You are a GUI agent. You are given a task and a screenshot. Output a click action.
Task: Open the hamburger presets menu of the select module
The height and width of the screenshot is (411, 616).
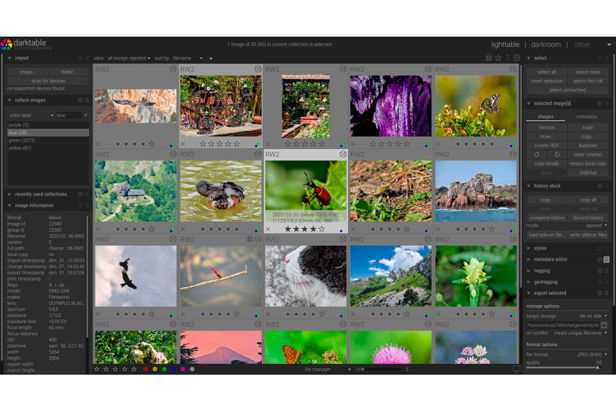pyautogui.click(x=606, y=58)
